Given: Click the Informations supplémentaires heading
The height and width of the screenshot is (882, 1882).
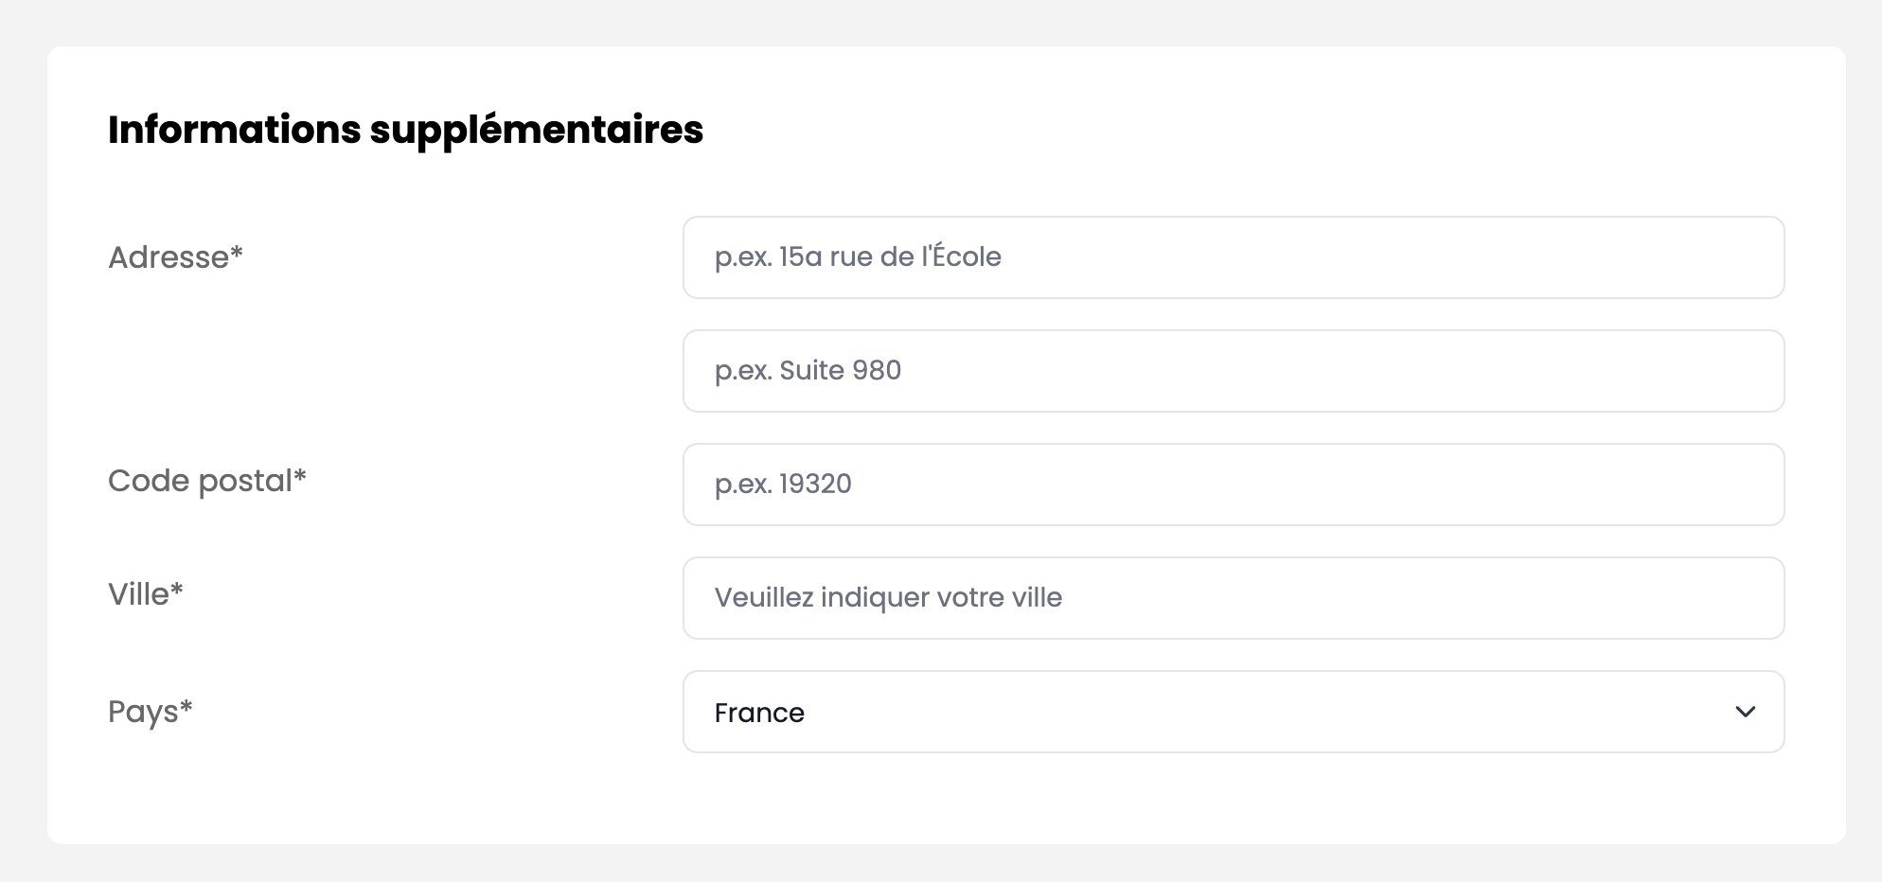Looking at the screenshot, I should (405, 130).
